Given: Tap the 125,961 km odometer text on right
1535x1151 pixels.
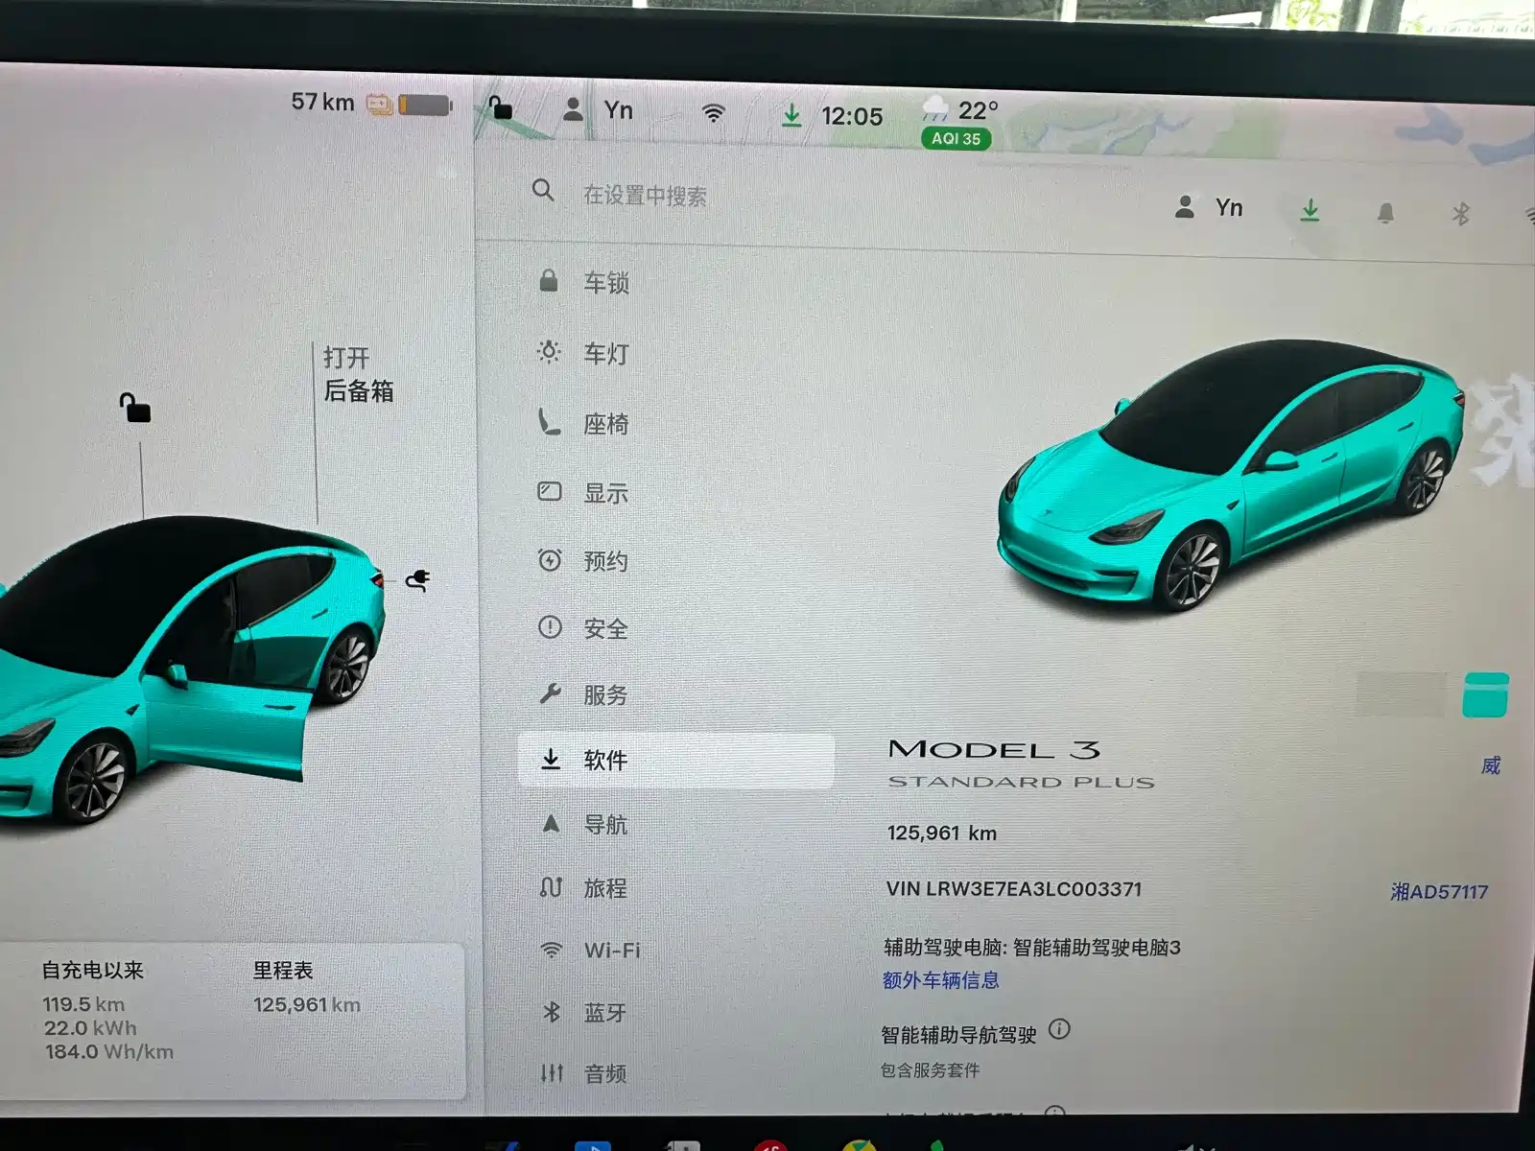Looking at the screenshot, I should pos(941,833).
